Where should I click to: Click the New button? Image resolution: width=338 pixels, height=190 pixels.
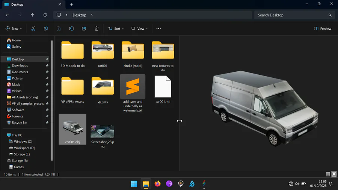tap(14, 29)
